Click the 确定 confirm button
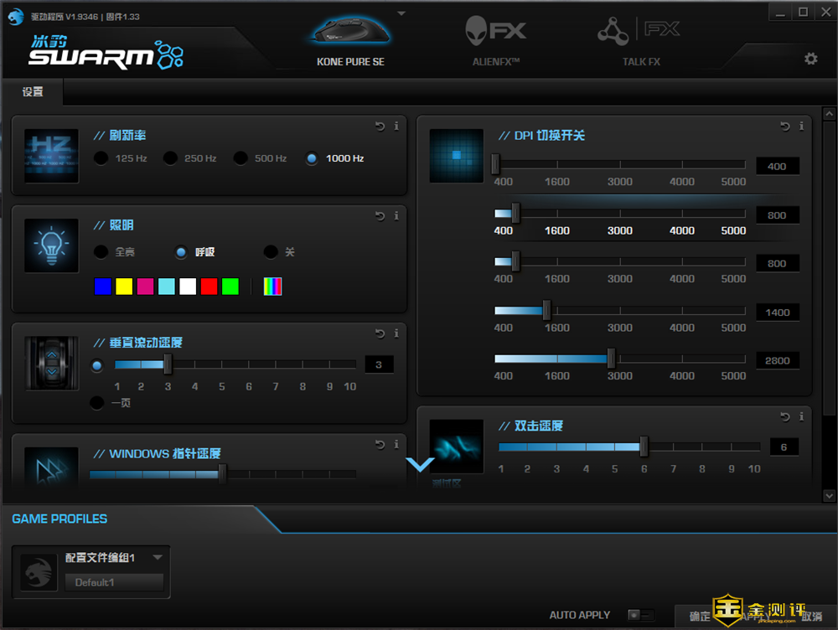Image resolution: width=838 pixels, height=630 pixels. [x=699, y=617]
